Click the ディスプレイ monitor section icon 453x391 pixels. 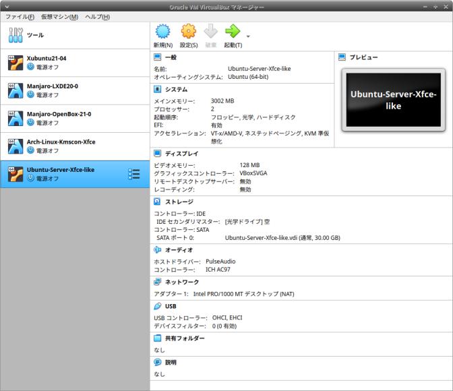click(158, 153)
